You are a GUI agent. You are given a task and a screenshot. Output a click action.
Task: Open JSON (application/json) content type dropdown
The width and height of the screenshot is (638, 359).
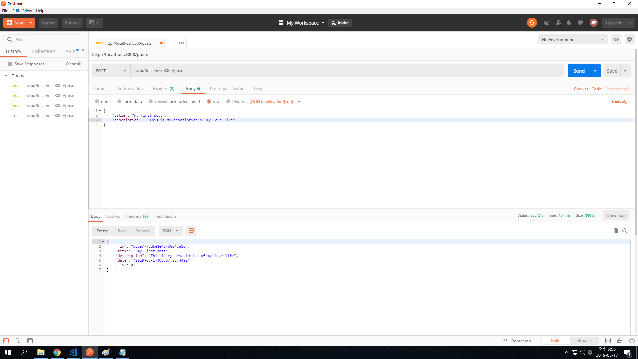click(x=275, y=101)
